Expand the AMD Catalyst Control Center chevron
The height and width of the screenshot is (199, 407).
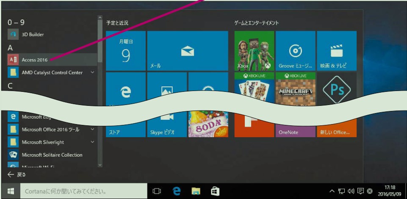92,72
